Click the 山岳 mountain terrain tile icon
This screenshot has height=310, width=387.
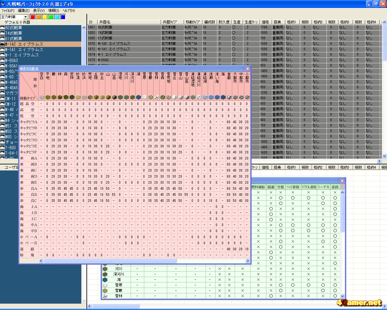coord(114,97)
